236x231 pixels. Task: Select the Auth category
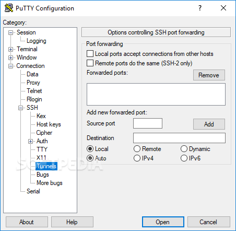tap(42, 141)
